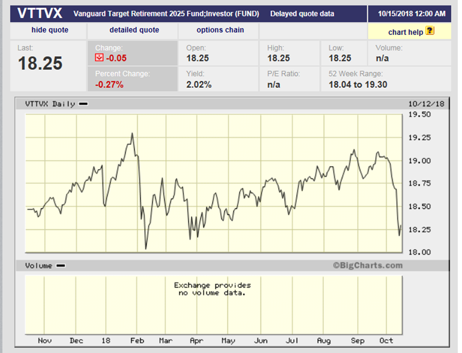Open the 'options chain' link
462x353 pixels.
[x=220, y=30]
